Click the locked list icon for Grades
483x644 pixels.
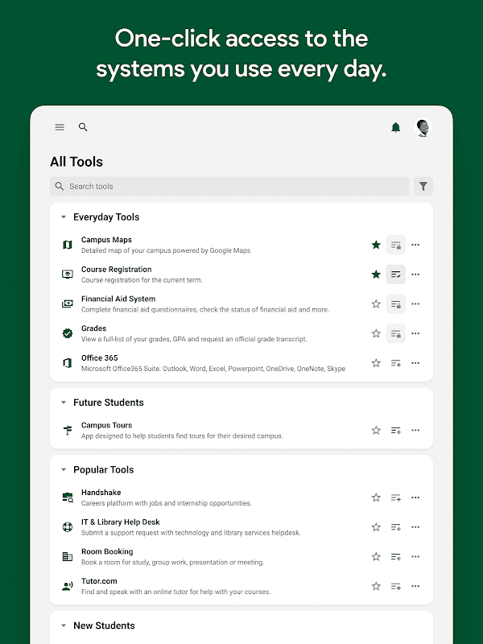click(395, 333)
